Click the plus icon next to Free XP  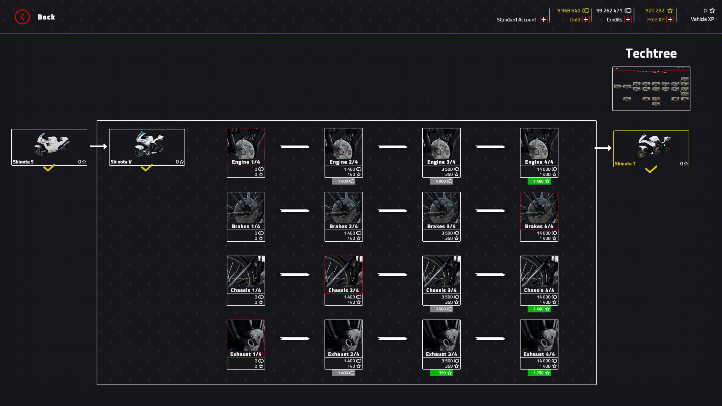pos(671,20)
